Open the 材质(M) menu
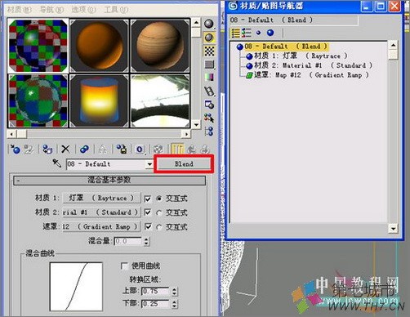 click(x=19, y=10)
